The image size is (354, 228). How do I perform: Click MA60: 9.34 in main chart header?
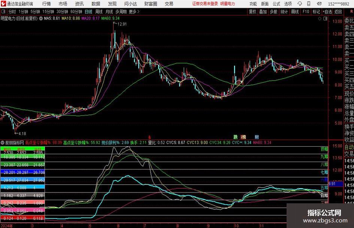point(111,18)
